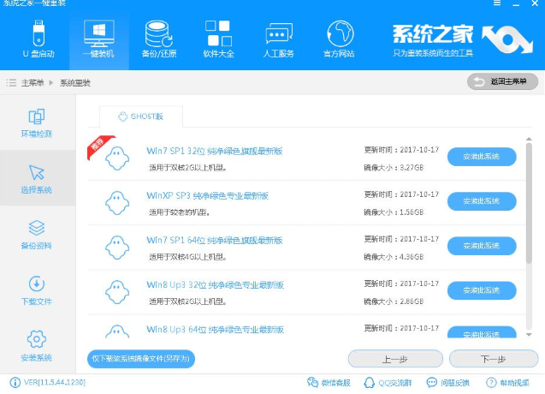Click 上一步 previous step button

coord(394,359)
